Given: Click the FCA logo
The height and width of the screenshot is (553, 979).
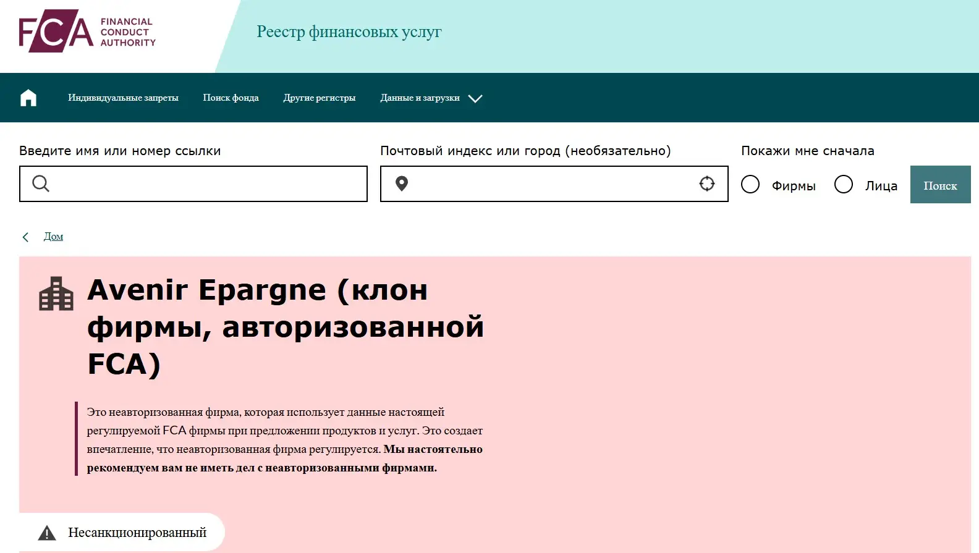Looking at the screenshot, I should pyautogui.click(x=87, y=32).
